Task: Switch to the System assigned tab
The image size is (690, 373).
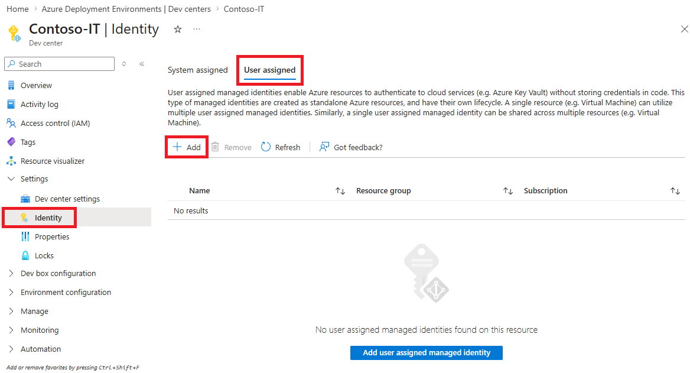Action: tap(197, 70)
